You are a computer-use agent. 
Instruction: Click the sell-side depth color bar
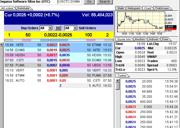[x=82, y=40]
